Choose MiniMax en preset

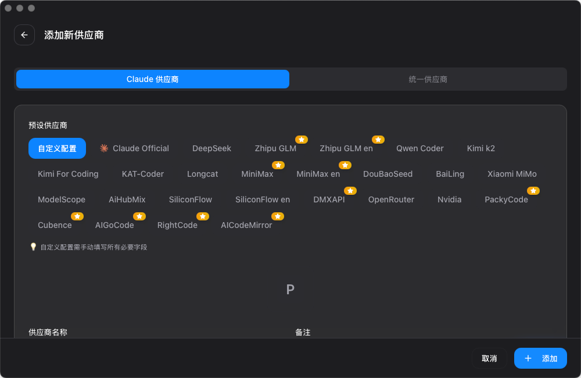click(318, 174)
